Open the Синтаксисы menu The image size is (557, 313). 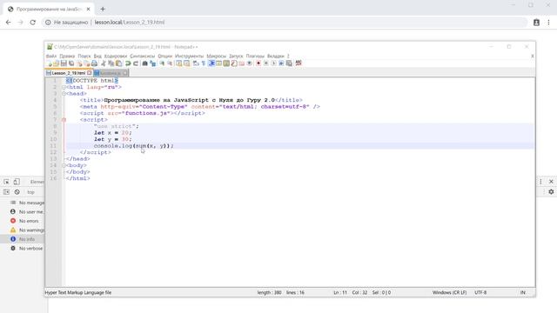(142, 56)
